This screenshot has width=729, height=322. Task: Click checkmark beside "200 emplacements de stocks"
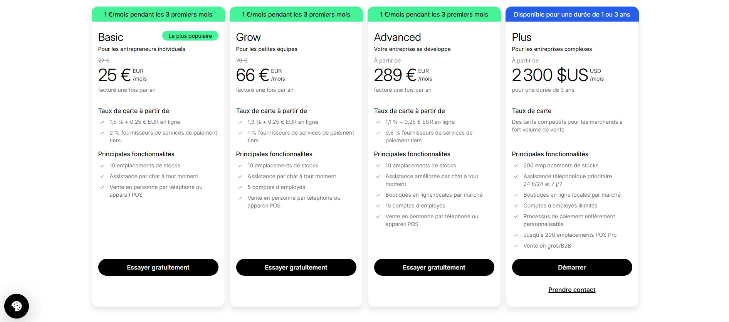coord(516,166)
